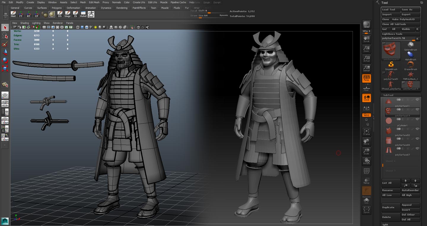Click the GoZ shelf icon

(x=91, y=14)
